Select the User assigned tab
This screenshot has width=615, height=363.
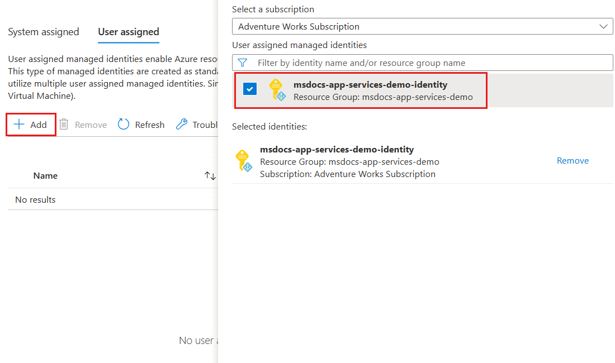tap(129, 32)
